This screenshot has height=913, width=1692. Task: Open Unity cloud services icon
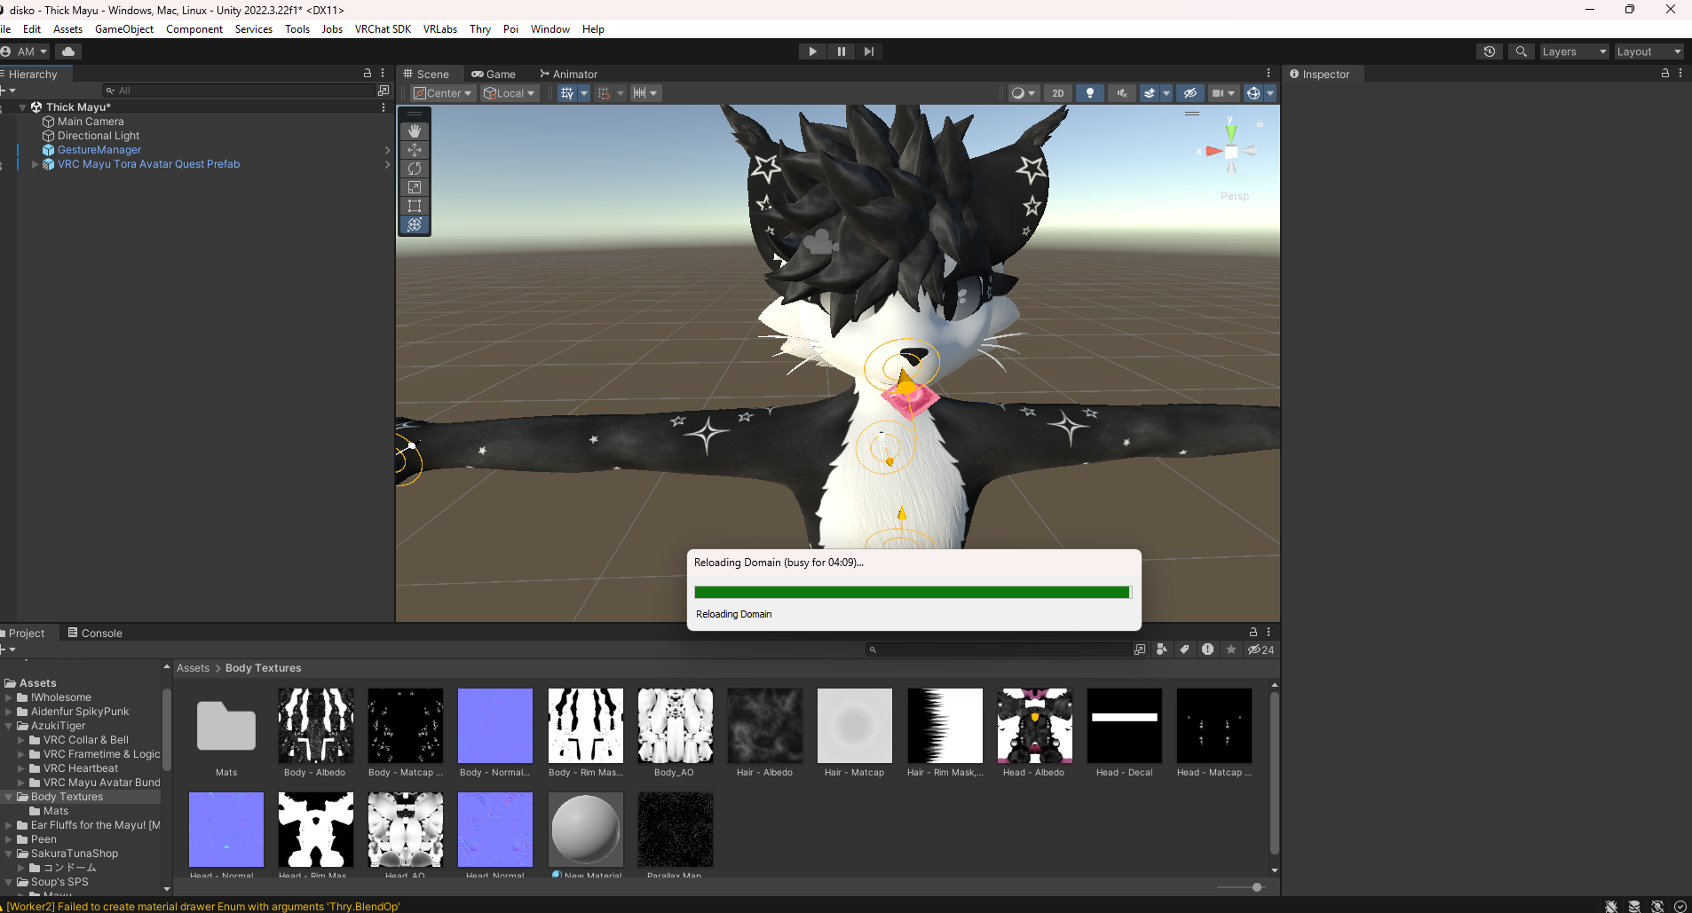pos(68,51)
